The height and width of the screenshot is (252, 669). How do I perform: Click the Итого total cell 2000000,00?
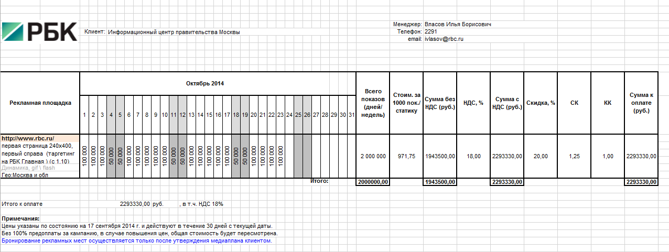(x=373, y=182)
